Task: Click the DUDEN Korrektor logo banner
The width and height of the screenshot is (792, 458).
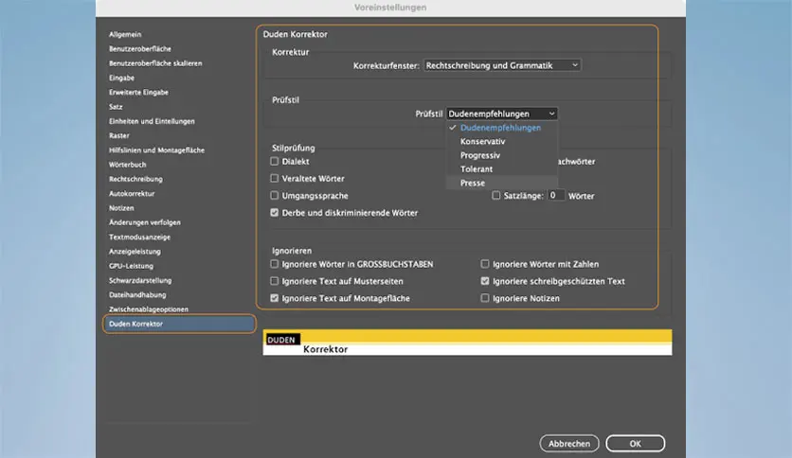Action: click(467, 343)
